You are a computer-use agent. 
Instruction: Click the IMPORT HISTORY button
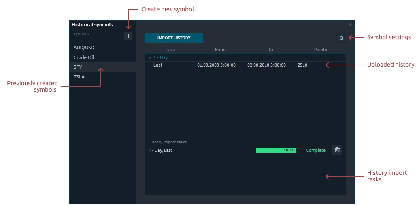174,38
